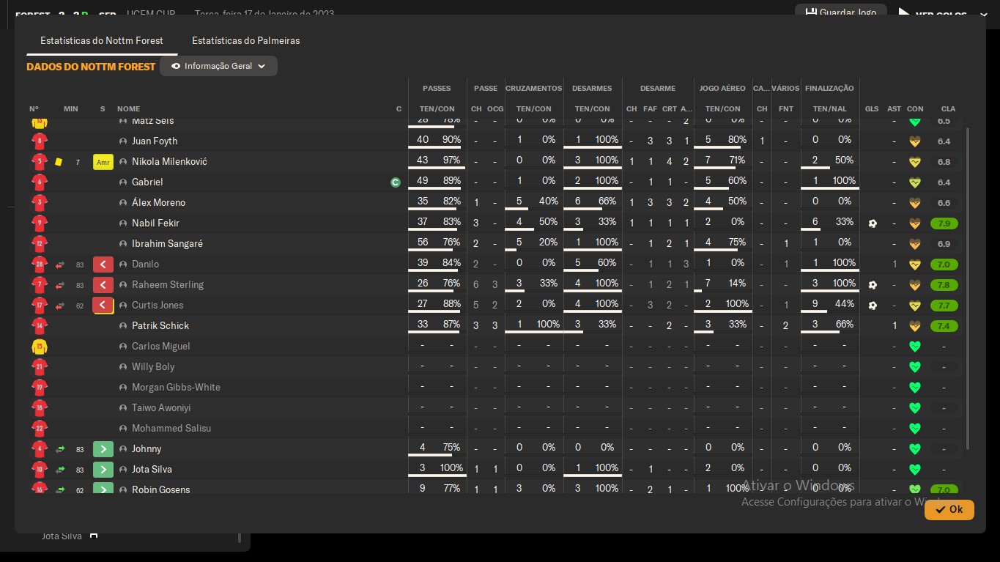Switch to Estatísticas do Palmeiras tab
The height and width of the screenshot is (562, 1000).
pos(246,41)
